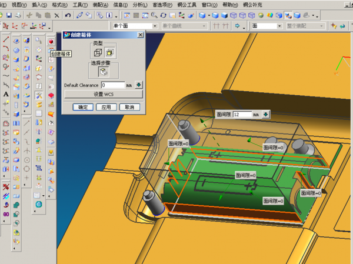Open the 铜公补充 menu
The image size is (353, 264).
coord(252,5)
